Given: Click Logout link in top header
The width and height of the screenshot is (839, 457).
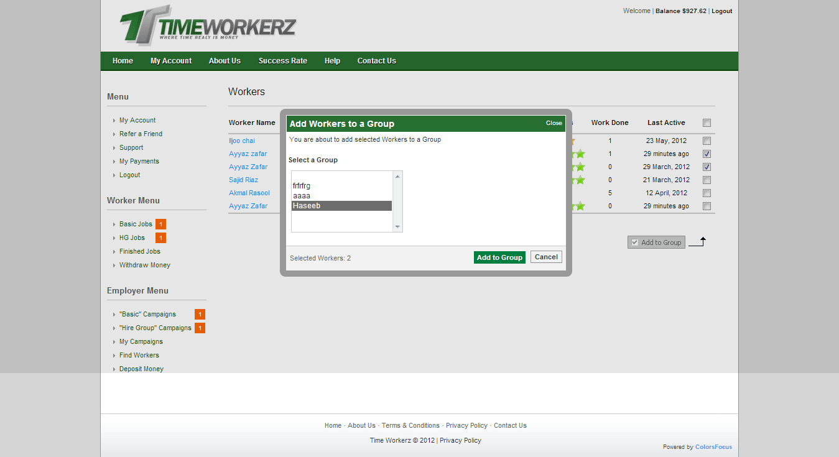Looking at the screenshot, I should coord(722,11).
